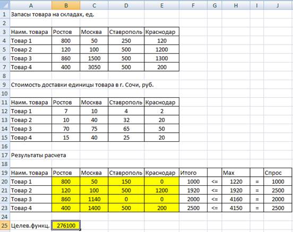Click Стоимость доставки heading cell
Screen dimensions: 293x232
point(82,85)
